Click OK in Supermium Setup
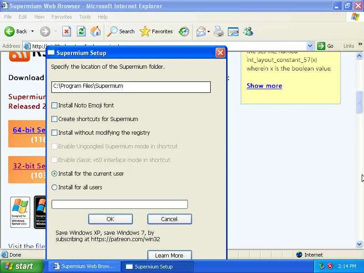Image resolution: width=364 pixels, height=273 pixels. [x=111, y=219]
